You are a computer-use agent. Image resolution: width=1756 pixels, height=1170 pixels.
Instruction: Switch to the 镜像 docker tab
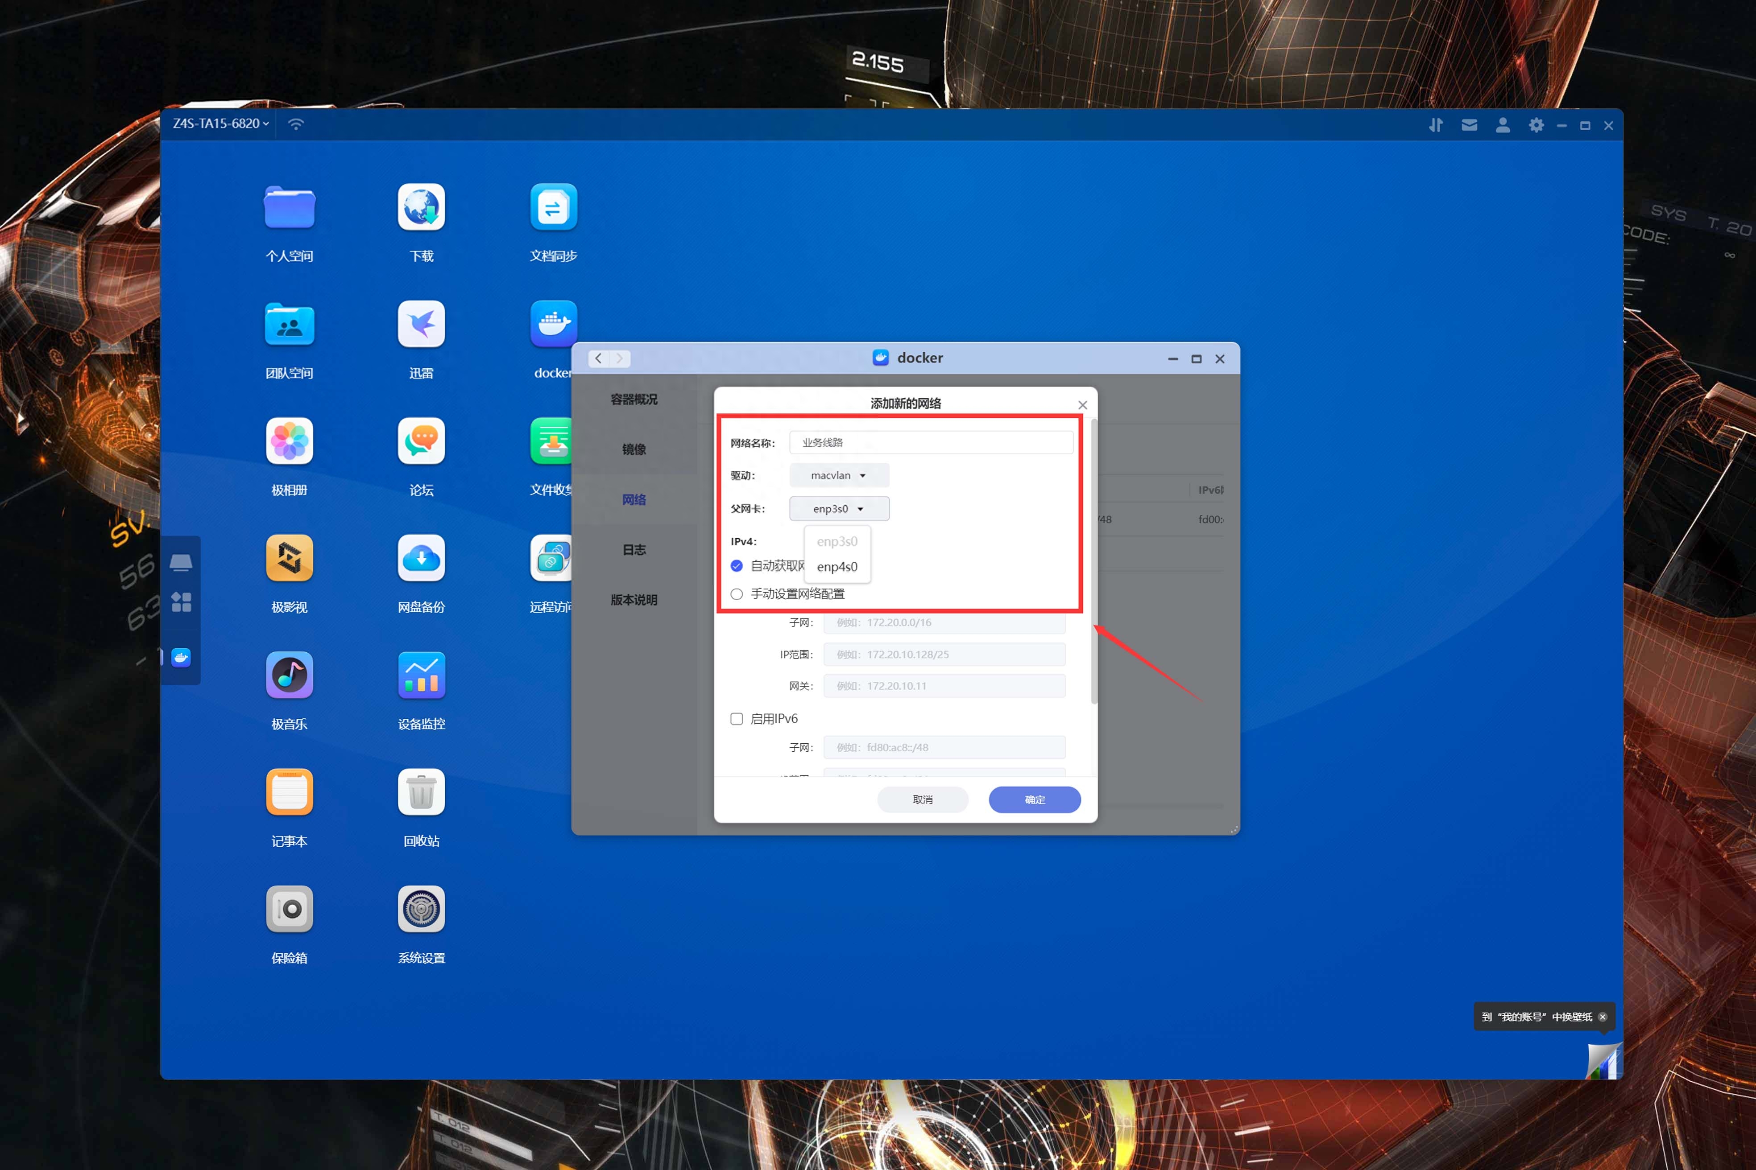[634, 449]
